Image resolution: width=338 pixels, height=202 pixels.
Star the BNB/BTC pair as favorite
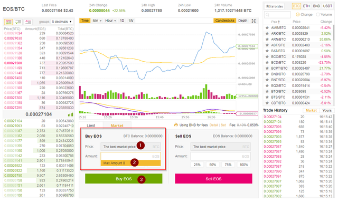[x=267, y=74]
